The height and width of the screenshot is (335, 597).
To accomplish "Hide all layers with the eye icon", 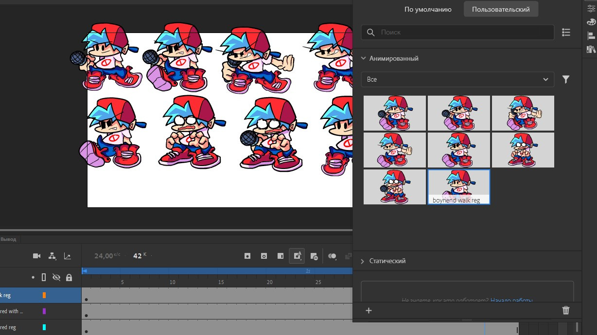I will click(x=56, y=277).
